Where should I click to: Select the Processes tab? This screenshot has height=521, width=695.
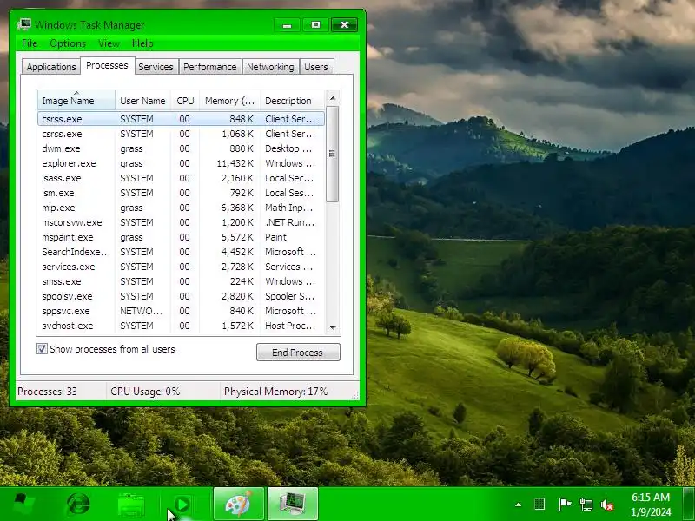coord(107,66)
